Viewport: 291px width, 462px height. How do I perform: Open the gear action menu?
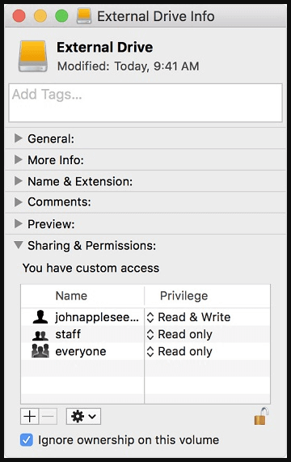[x=83, y=417]
